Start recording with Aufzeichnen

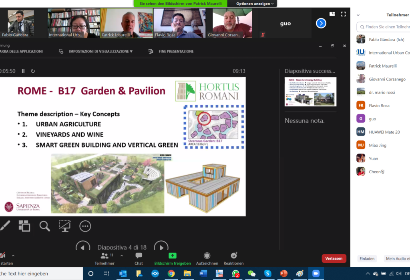click(207, 258)
